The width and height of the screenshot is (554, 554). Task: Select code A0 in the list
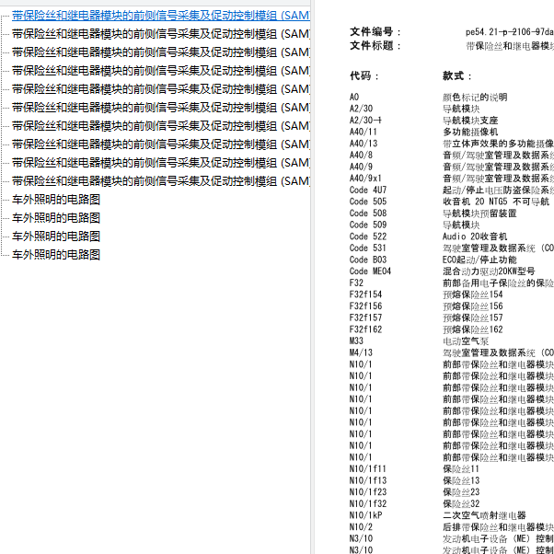(354, 98)
